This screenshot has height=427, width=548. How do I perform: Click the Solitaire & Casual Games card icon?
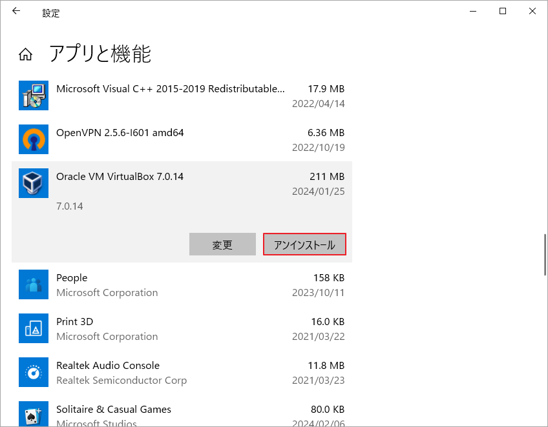point(34,414)
